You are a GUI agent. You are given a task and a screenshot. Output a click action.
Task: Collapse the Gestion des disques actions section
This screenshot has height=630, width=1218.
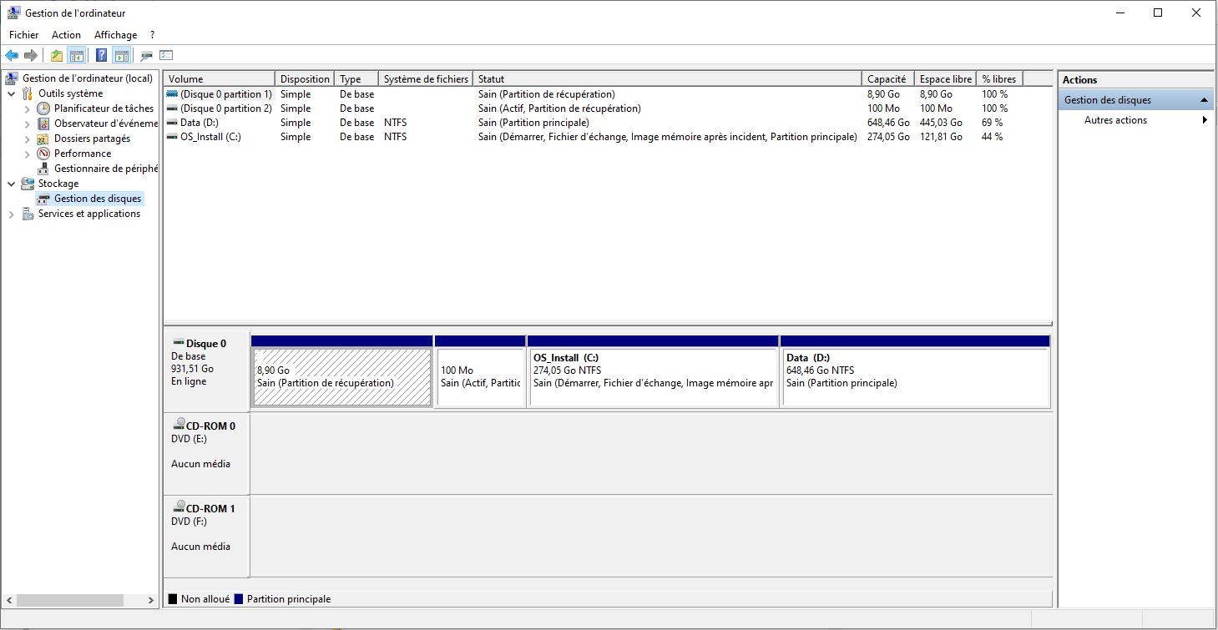tap(1204, 100)
